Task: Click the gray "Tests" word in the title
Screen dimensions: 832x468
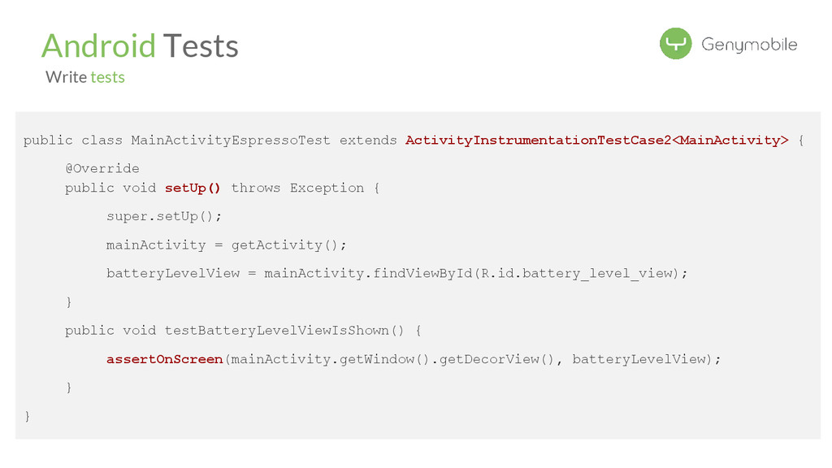Action: click(x=201, y=45)
